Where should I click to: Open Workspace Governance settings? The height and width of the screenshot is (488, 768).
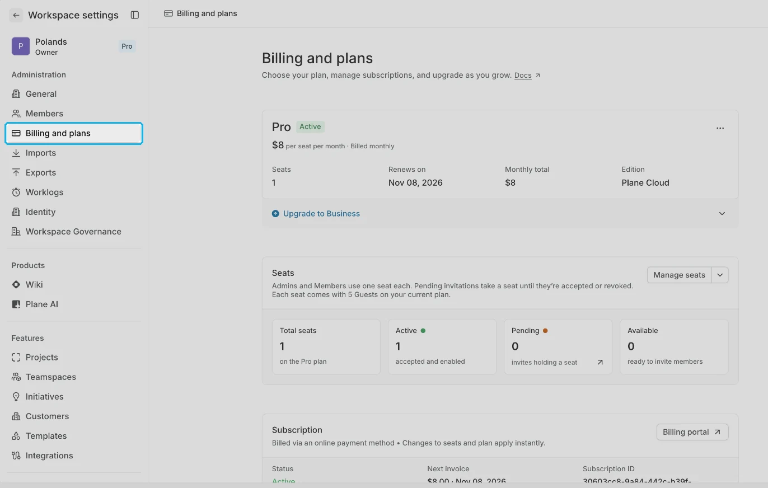[74, 231]
